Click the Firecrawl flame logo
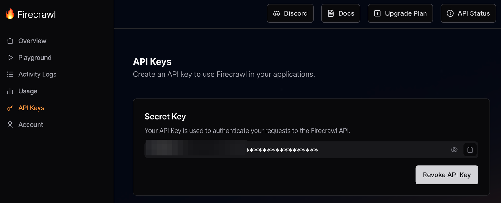The width and height of the screenshot is (501, 203). (10, 14)
